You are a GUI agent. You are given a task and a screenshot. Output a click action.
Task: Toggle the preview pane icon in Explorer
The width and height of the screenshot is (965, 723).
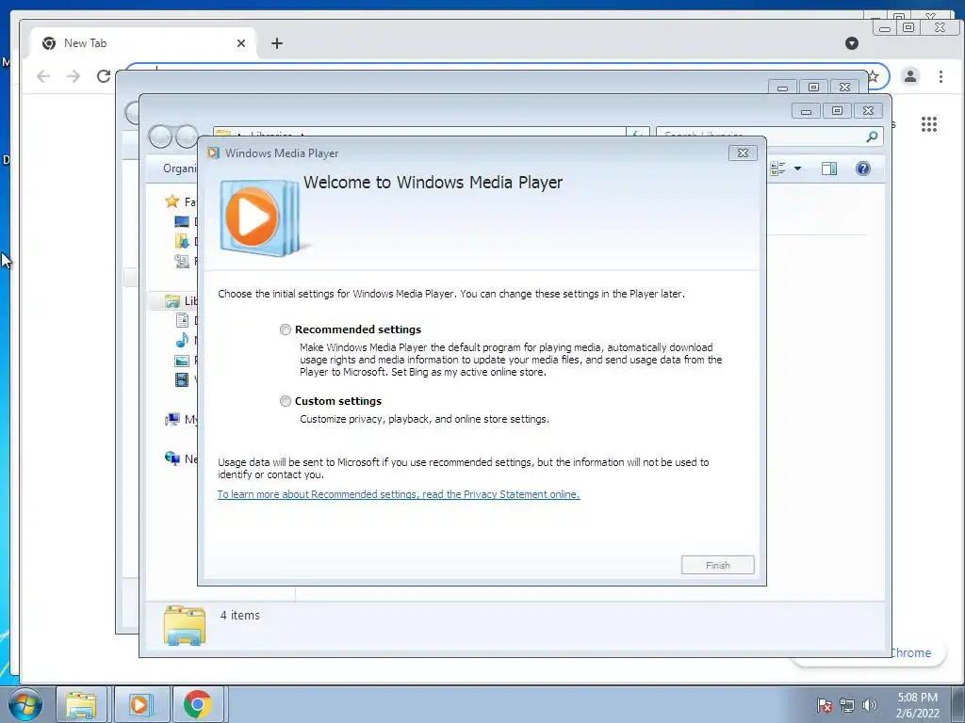pyautogui.click(x=829, y=169)
